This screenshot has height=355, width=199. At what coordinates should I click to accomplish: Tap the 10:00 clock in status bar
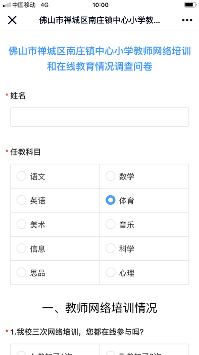click(x=101, y=5)
